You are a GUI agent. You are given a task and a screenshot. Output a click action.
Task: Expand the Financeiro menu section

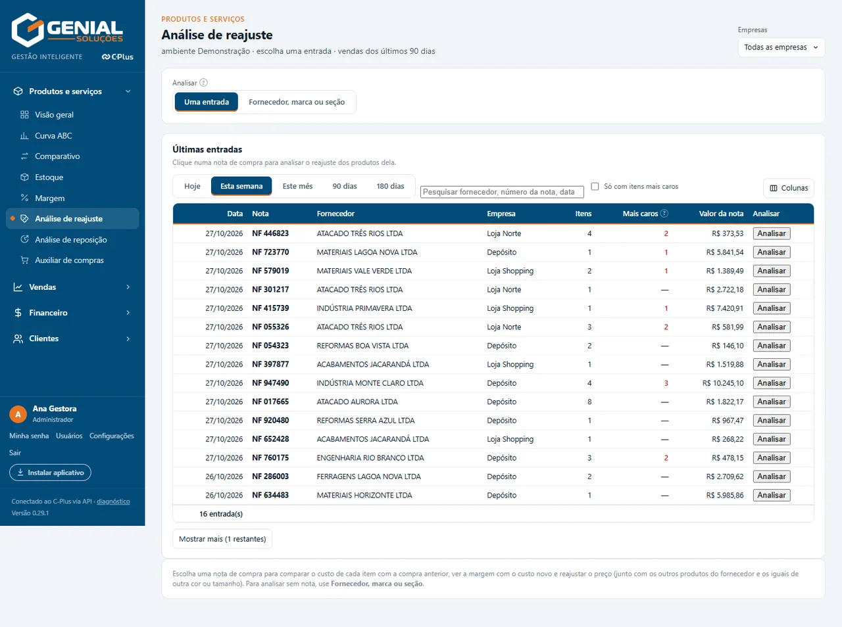(72, 313)
